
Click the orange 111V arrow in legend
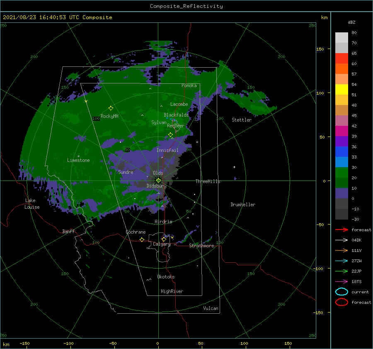(x=342, y=250)
